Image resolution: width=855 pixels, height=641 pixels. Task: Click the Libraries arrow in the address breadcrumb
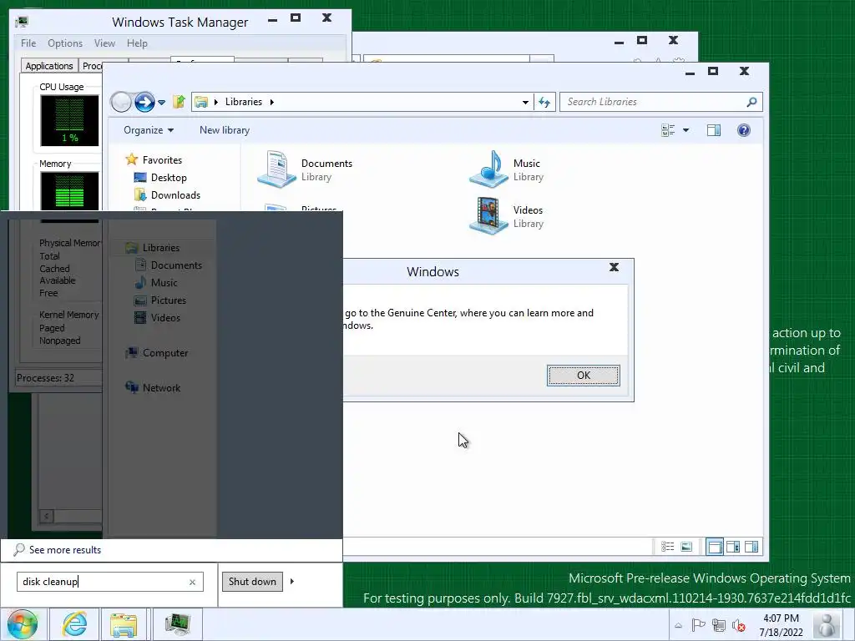point(271,102)
